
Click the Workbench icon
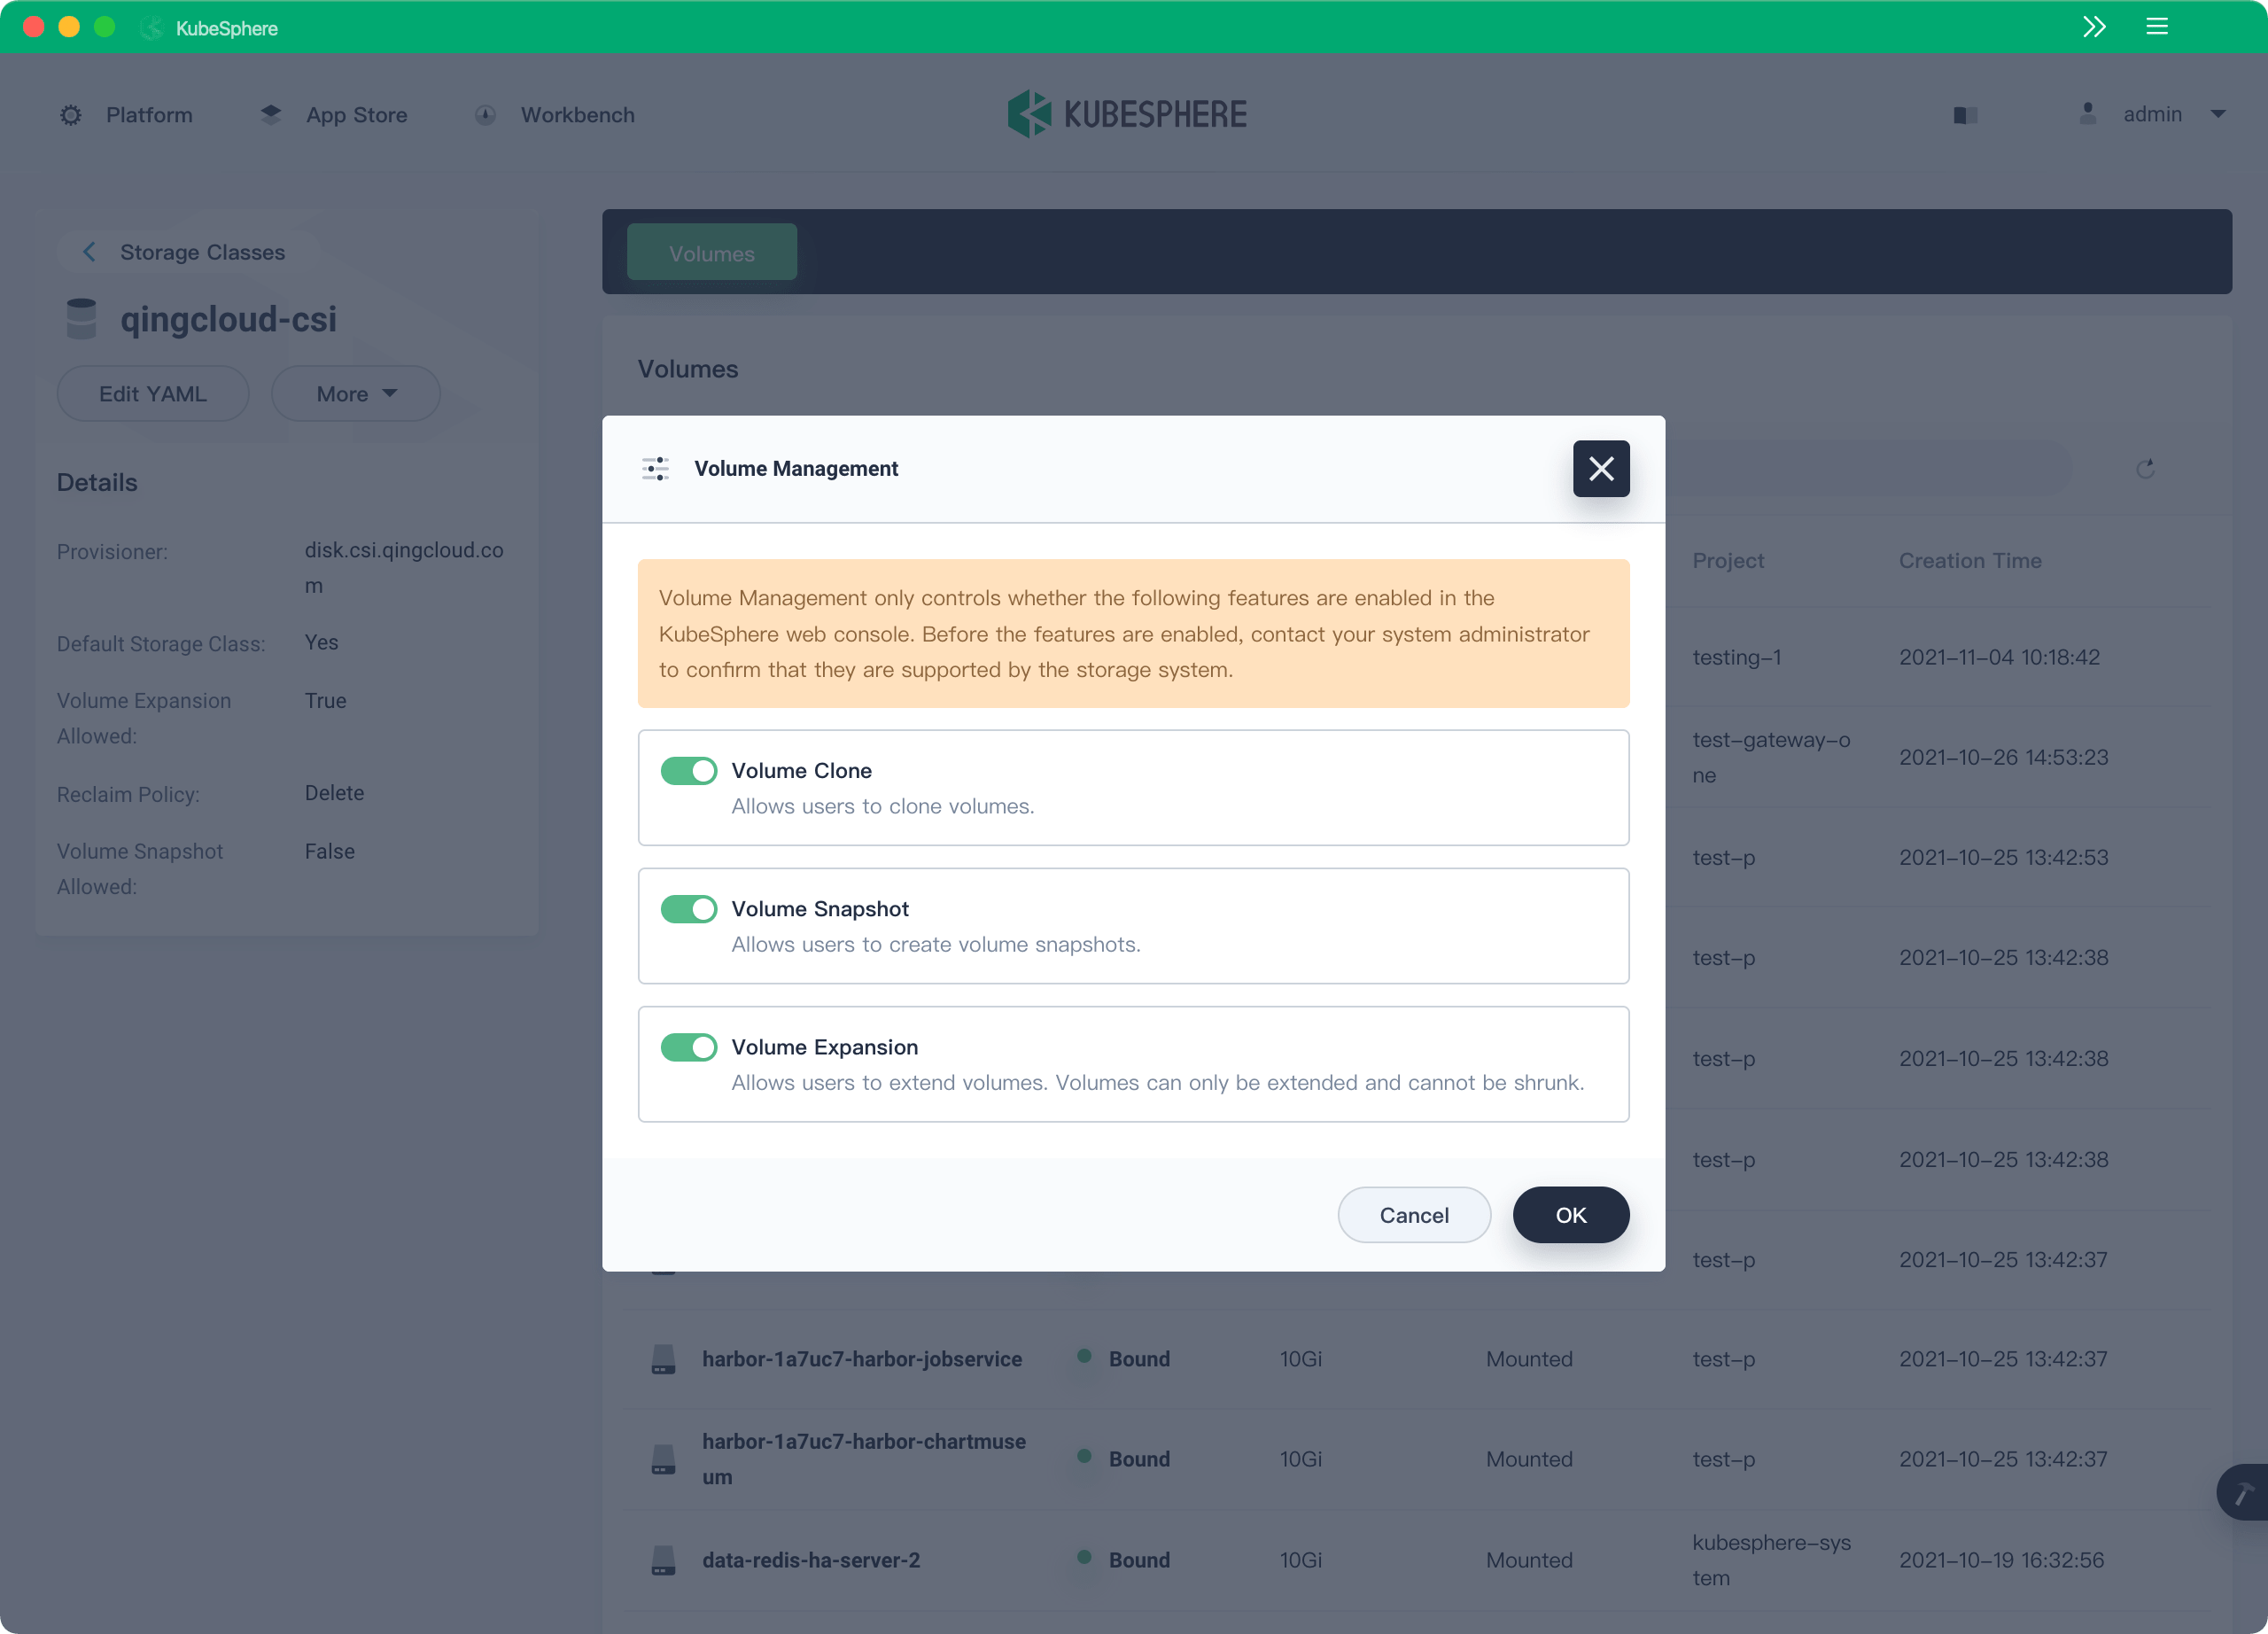(x=485, y=114)
